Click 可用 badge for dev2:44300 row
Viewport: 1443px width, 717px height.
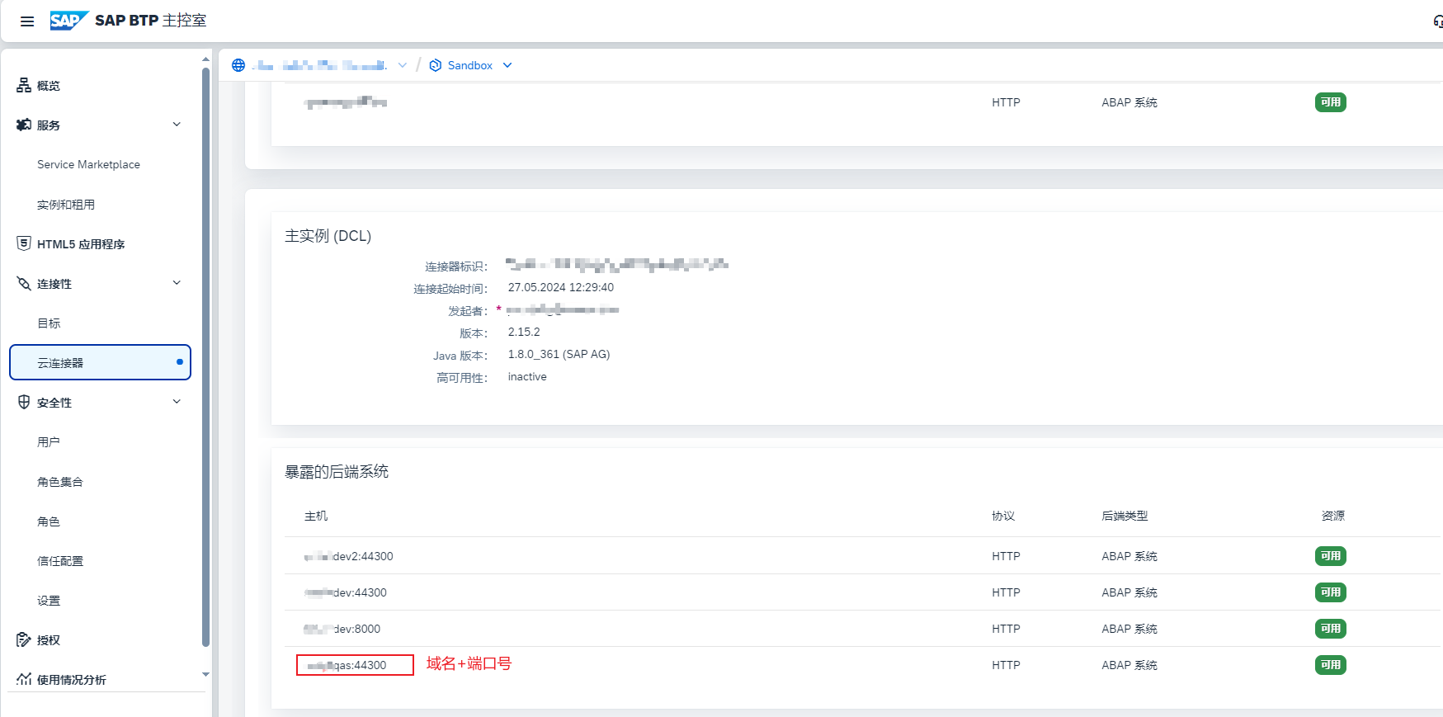click(x=1330, y=556)
